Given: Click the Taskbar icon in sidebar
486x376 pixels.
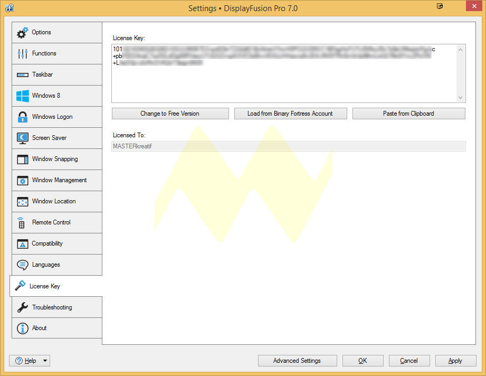Looking at the screenshot, I should pyautogui.click(x=23, y=75).
